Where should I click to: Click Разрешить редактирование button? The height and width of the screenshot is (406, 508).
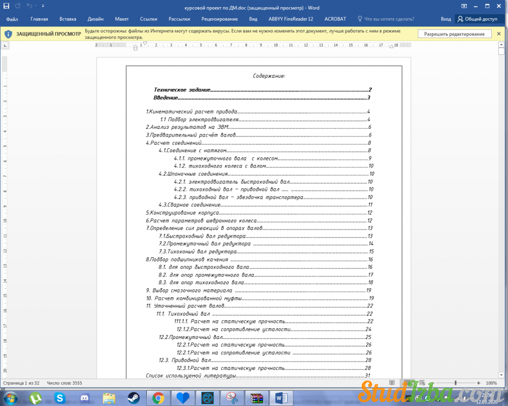pyautogui.click(x=454, y=34)
